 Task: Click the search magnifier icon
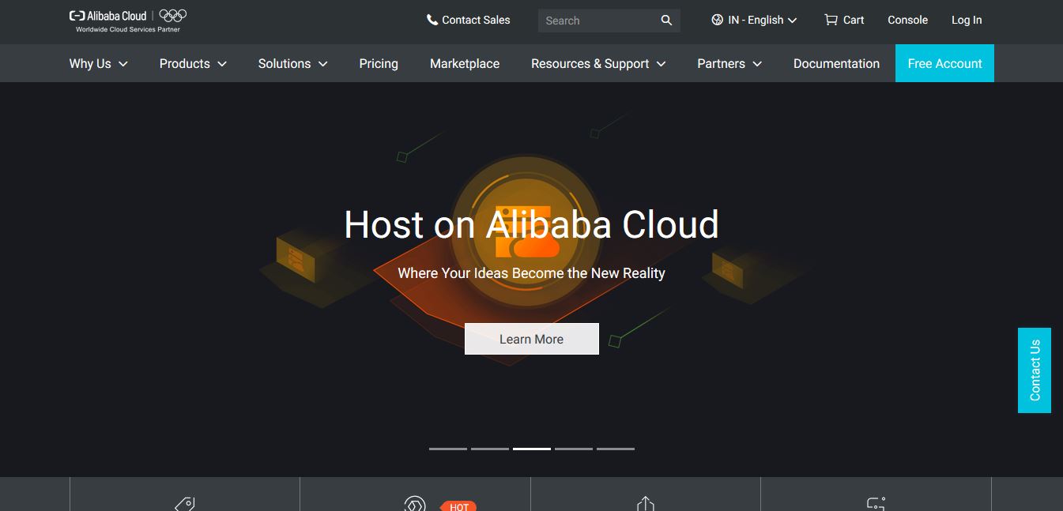click(x=666, y=21)
